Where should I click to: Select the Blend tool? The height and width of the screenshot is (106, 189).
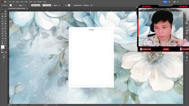tap(5, 36)
